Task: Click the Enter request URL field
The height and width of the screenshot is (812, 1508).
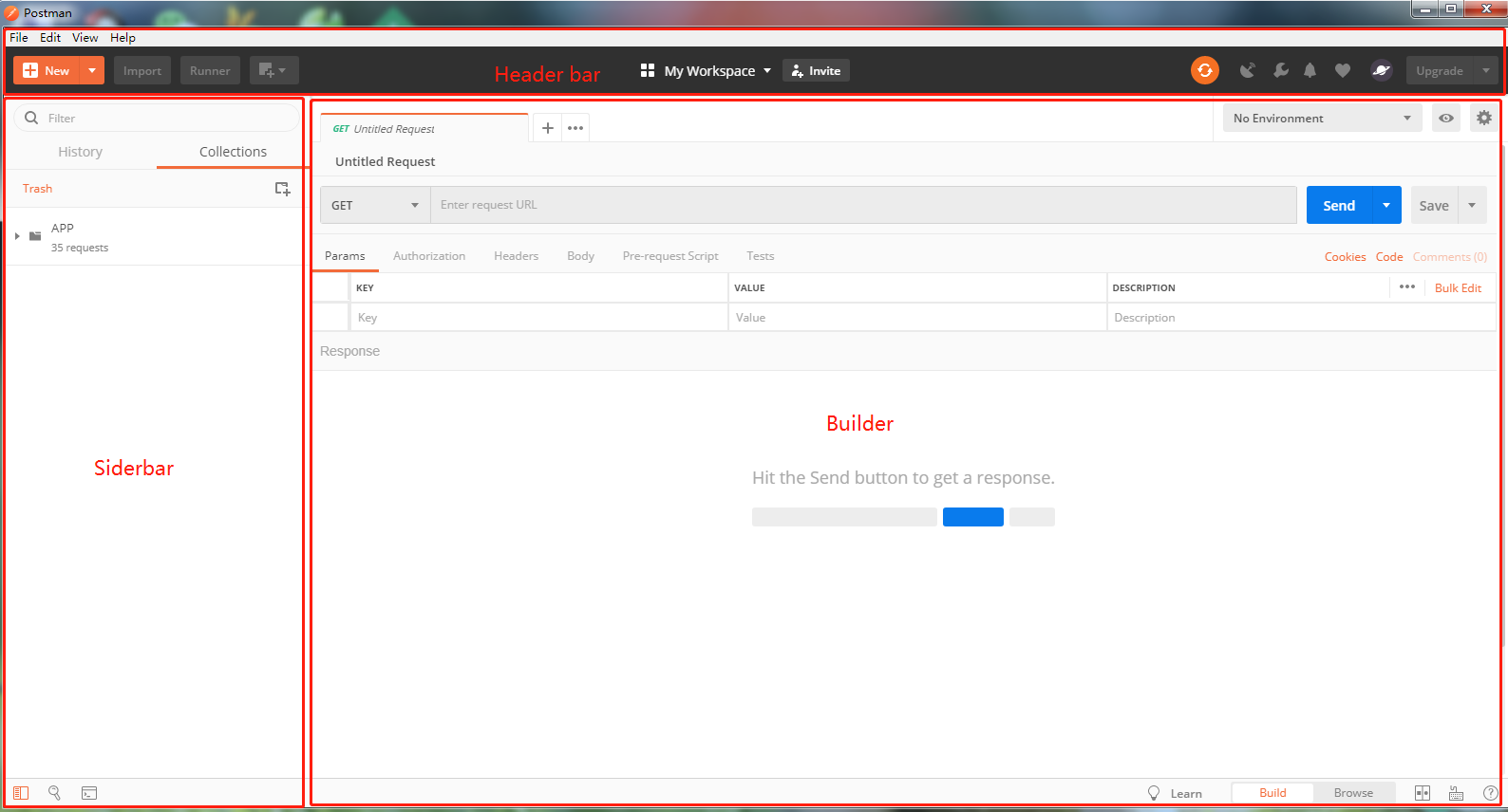Action: coord(863,205)
